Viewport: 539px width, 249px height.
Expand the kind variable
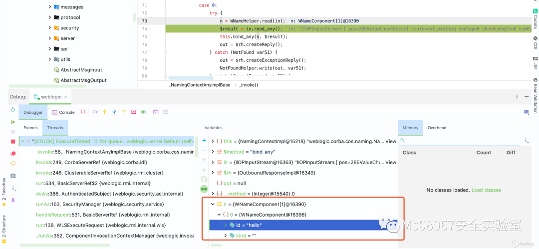[x=226, y=236]
